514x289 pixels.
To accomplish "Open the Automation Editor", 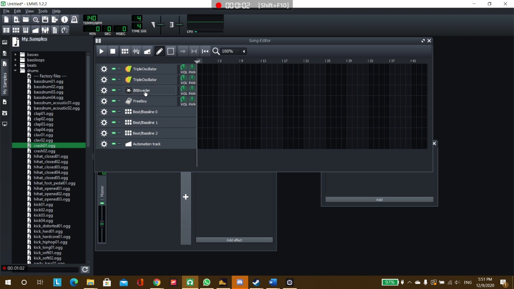I will click(x=36, y=30).
